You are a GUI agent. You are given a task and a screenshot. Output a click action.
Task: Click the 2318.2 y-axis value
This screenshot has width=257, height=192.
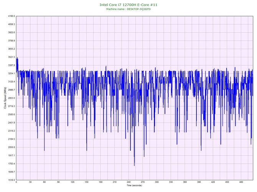(12, 131)
